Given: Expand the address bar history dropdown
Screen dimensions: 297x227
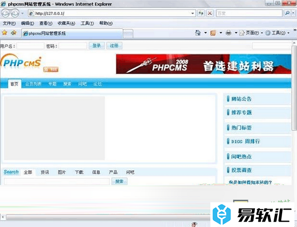Looking at the screenshot, I should coord(193,13).
